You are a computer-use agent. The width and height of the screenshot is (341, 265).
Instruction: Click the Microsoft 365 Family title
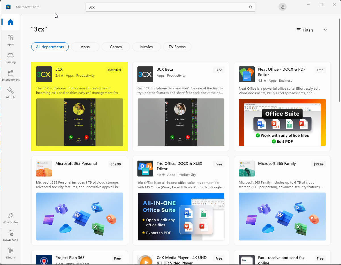[277, 163]
